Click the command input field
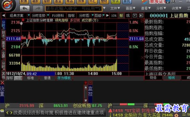Viewport: 190px width, 117px height. tap(74, 8)
